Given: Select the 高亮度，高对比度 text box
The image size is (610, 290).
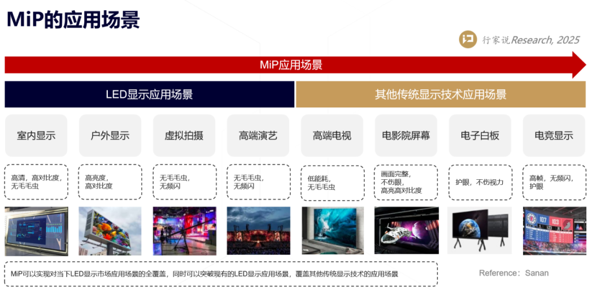Looking at the screenshot, I should tap(110, 182).
